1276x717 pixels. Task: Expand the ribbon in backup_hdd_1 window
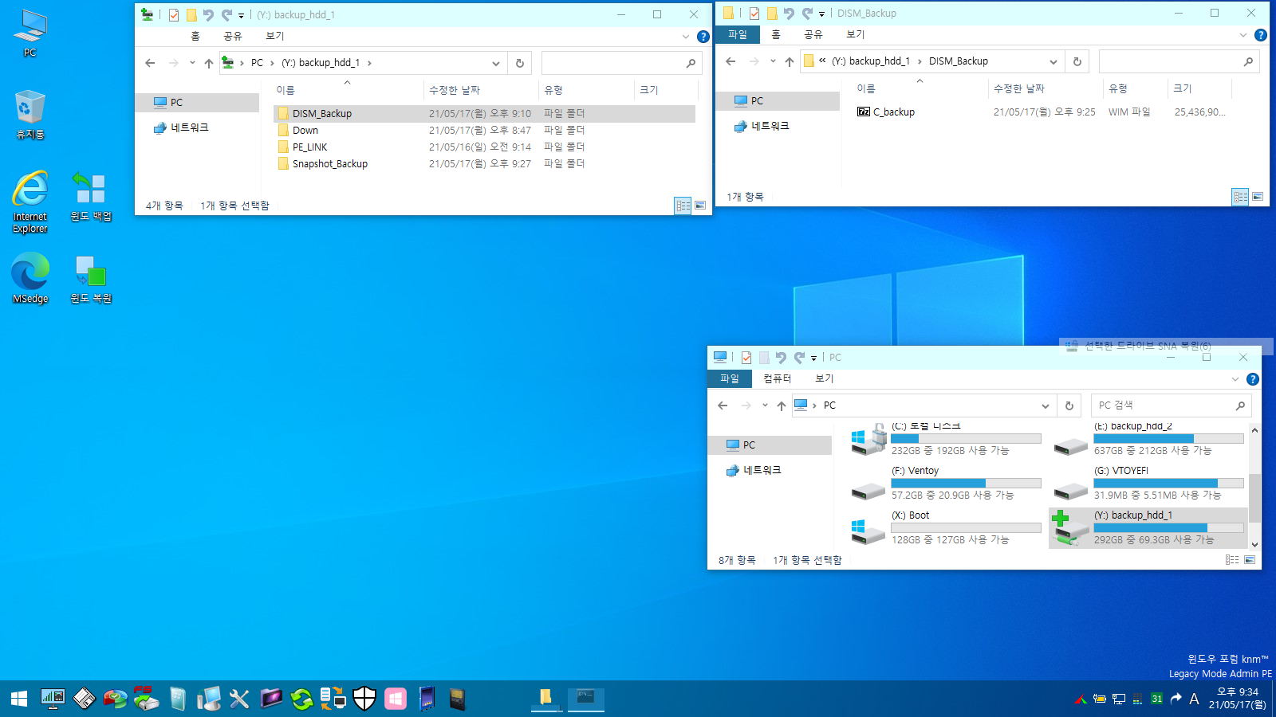click(686, 37)
